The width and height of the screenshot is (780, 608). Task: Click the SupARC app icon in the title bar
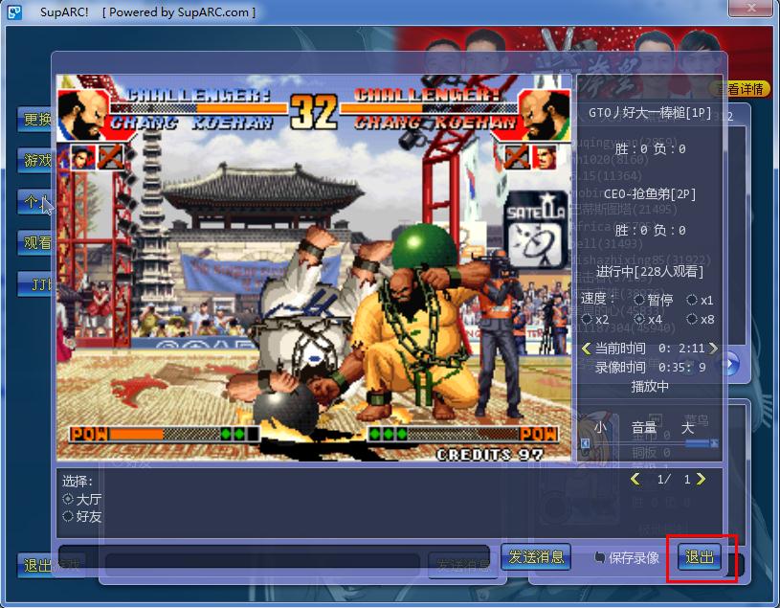tap(14, 11)
